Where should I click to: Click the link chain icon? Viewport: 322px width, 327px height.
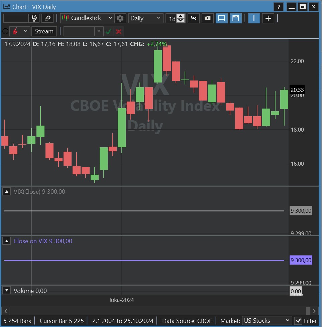pos(47,18)
